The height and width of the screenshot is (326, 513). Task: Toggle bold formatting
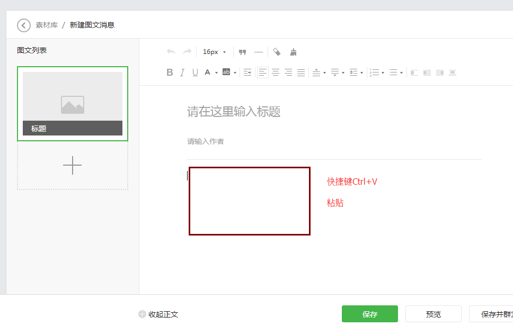click(170, 72)
